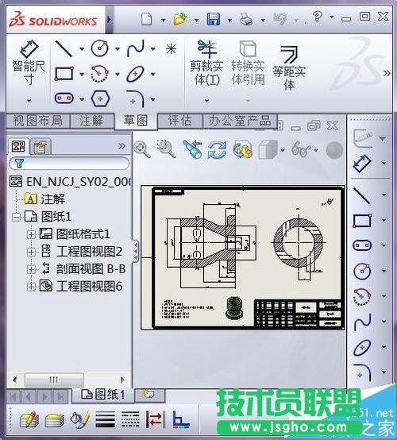This screenshot has height=440, width=397.
Task: Select the Ellipse tool in ribbon
Action: (135, 74)
